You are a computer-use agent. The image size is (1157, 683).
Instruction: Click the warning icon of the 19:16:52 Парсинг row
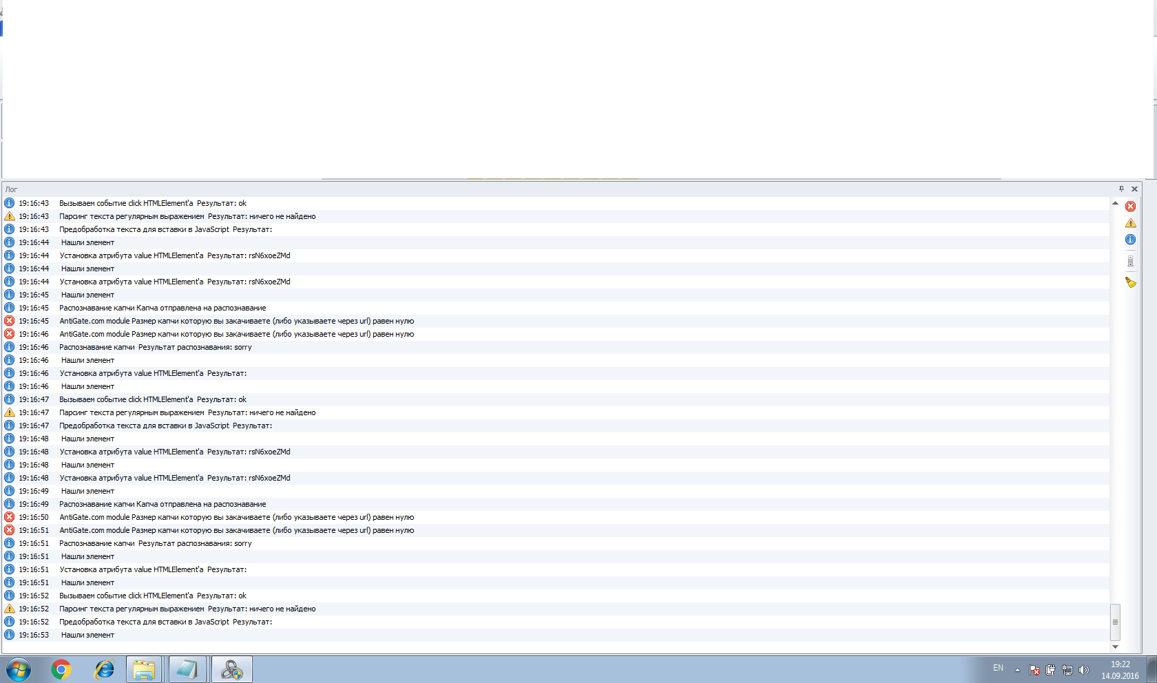pyautogui.click(x=10, y=609)
